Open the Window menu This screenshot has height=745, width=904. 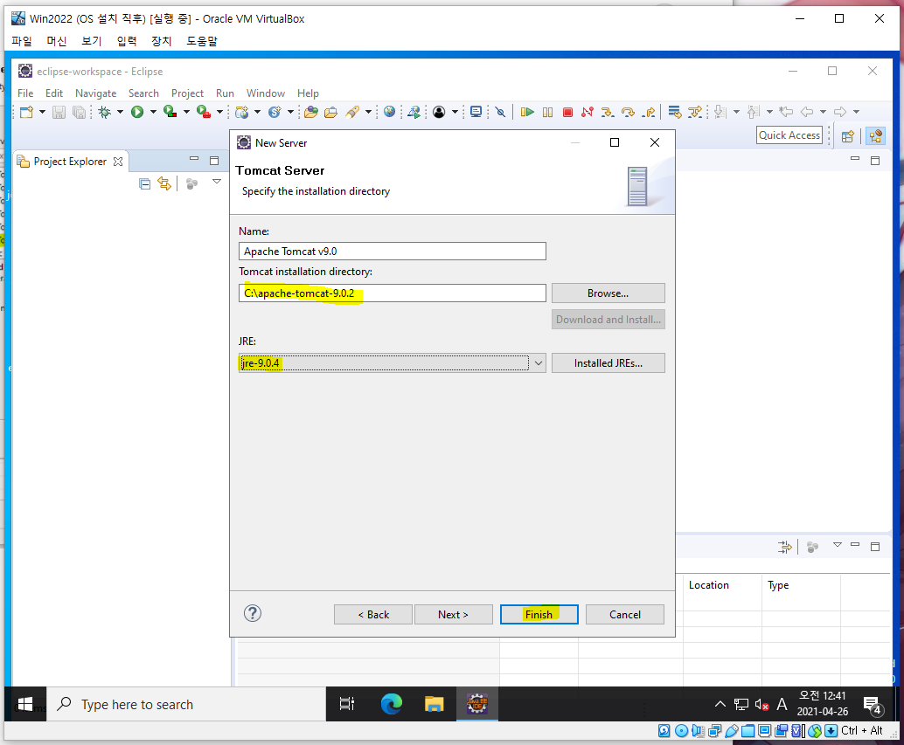click(x=266, y=93)
